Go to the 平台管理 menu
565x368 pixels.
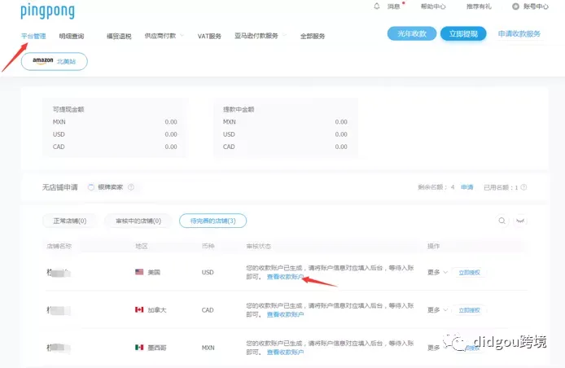click(x=33, y=36)
